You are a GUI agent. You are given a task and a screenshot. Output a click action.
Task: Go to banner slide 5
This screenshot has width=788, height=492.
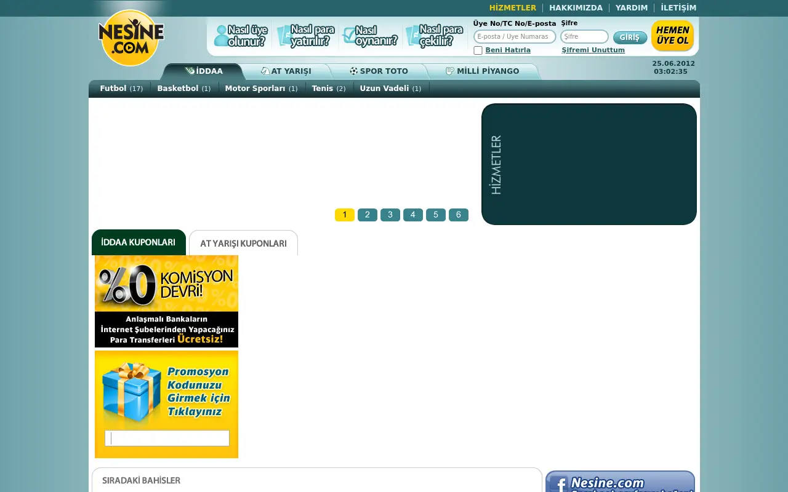tap(436, 215)
